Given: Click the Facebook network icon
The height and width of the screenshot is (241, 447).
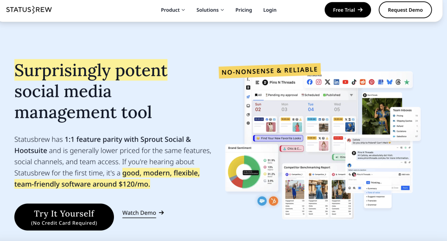Looking at the screenshot, I should click(x=309, y=82).
